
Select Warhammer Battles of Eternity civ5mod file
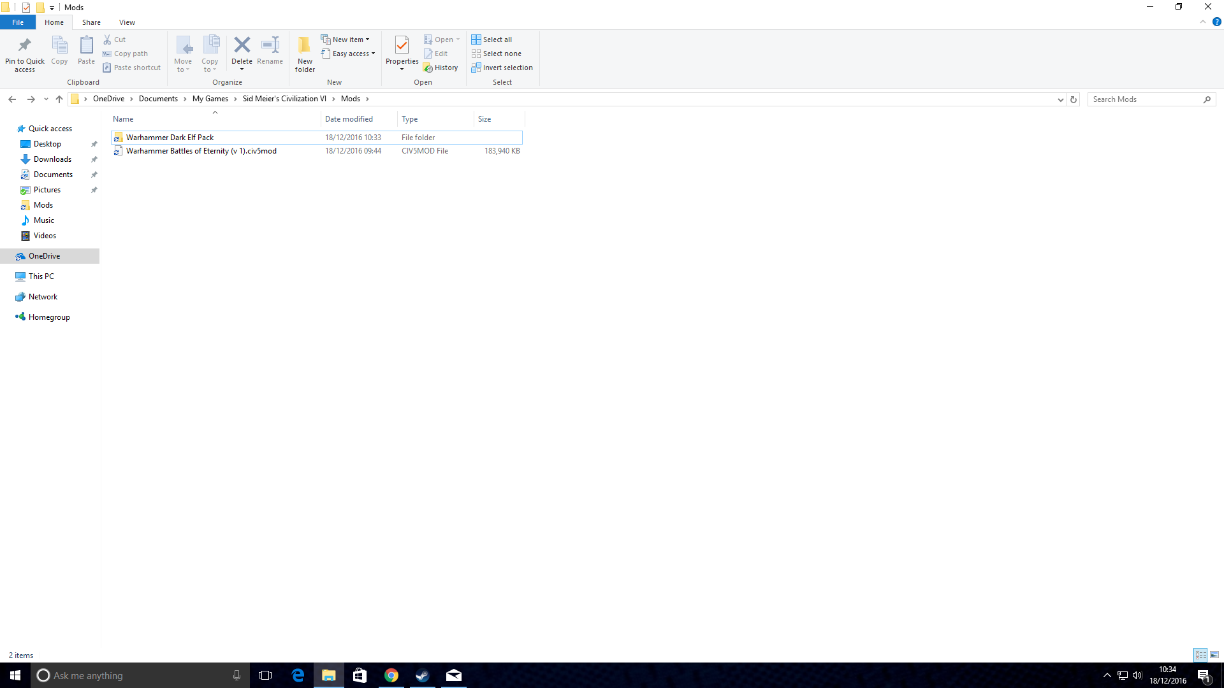coord(317,151)
